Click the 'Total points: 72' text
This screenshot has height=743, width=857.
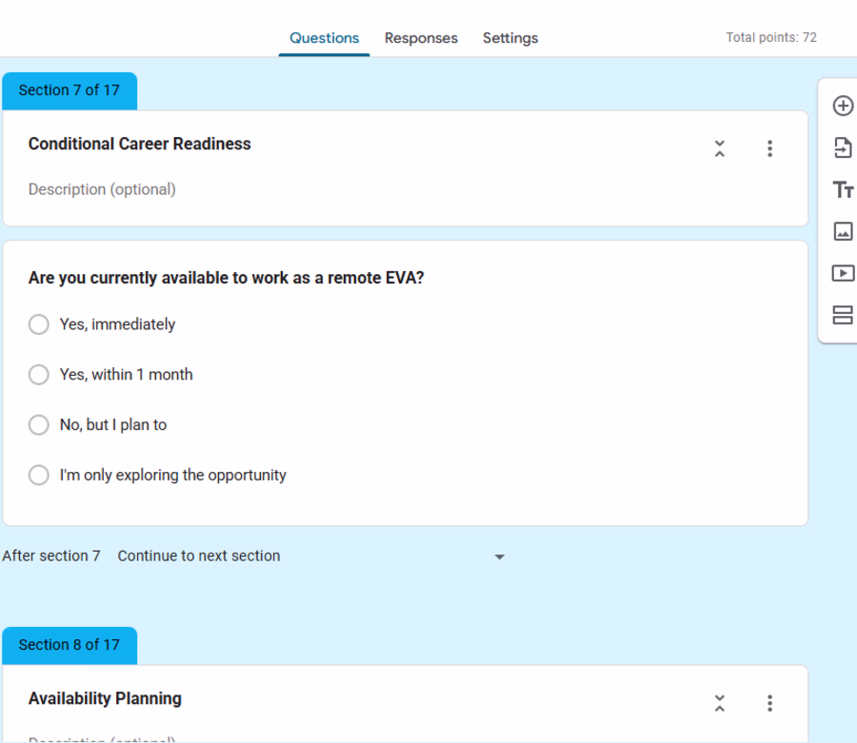771,37
